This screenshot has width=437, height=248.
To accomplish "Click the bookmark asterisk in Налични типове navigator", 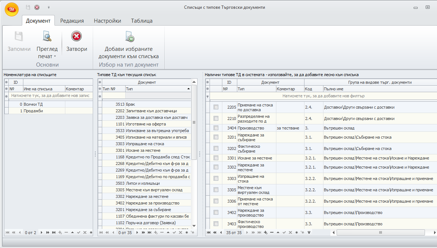I will [x=296, y=232].
